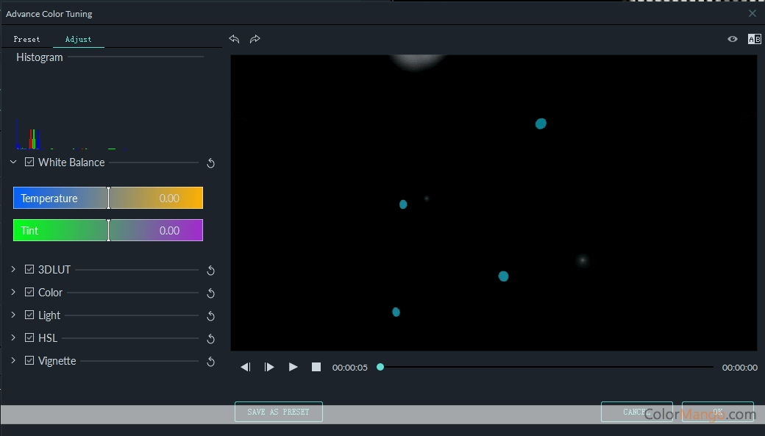Uncheck the White Balance checkbox
This screenshot has width=765, height=436.
tap(29, 162)
